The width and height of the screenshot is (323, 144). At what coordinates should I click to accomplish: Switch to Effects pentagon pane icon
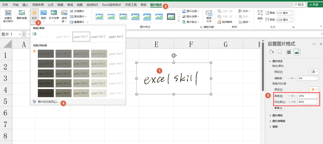280,52
